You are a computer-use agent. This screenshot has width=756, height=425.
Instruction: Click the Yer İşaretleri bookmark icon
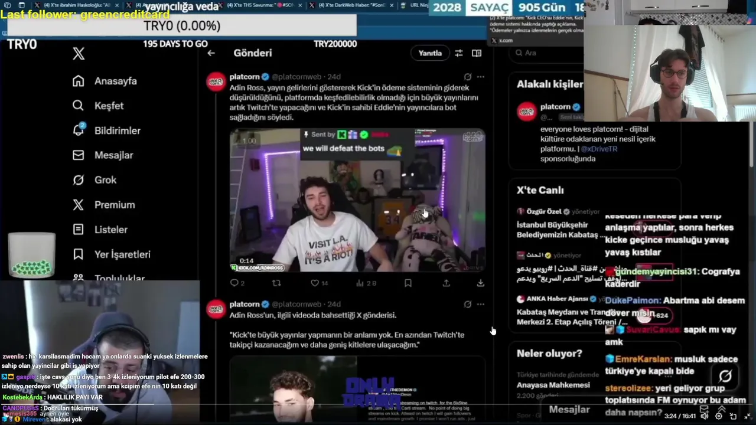(x=78, y=254)
